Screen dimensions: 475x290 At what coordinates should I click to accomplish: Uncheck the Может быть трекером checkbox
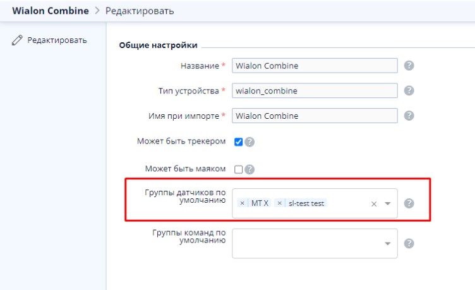tap(238, 142)
